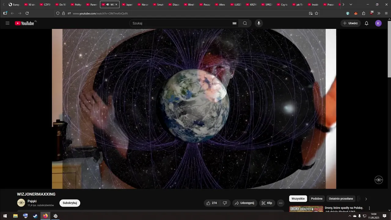Switch to the Blind tab

coord(189,5)
